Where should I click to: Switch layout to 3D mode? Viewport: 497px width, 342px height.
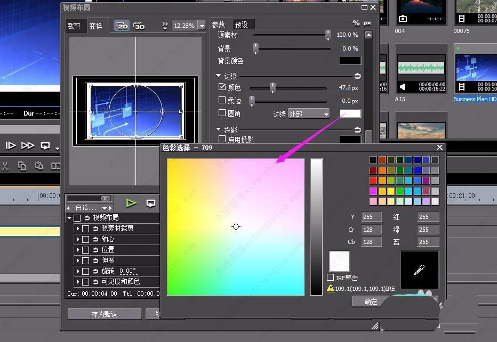pos(139,26)
